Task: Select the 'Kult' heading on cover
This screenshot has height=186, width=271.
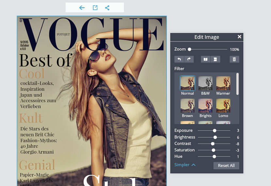Action: pyautogui.click(x=31, y=118)
